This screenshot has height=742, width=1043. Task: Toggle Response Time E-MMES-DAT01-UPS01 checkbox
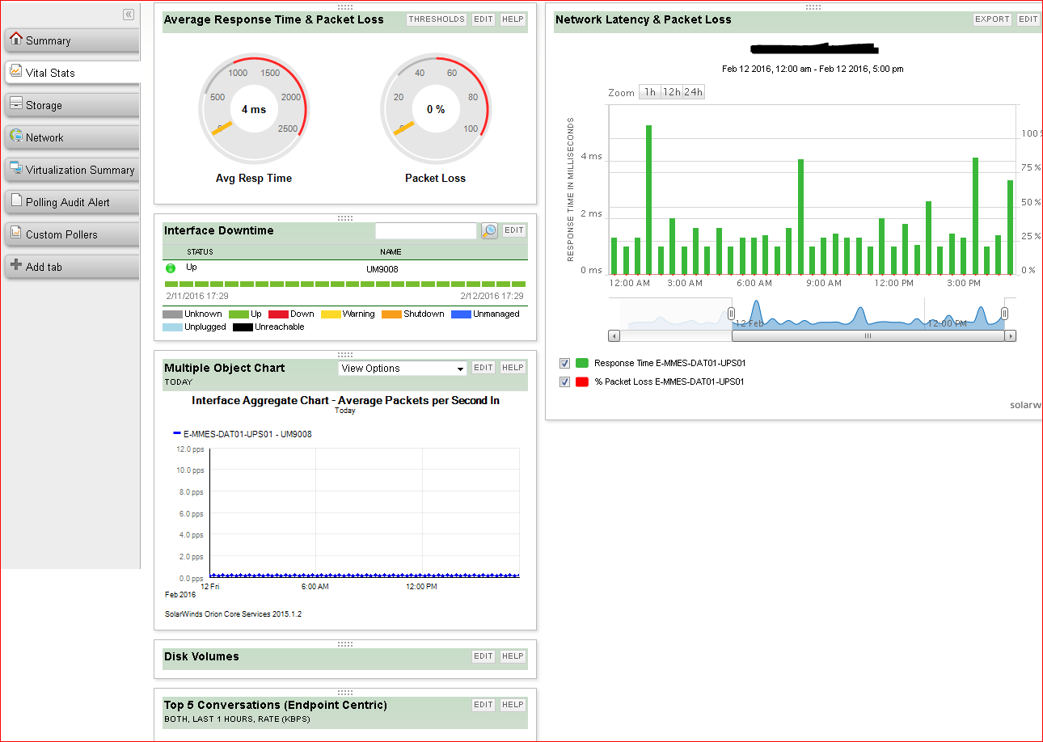565,364
